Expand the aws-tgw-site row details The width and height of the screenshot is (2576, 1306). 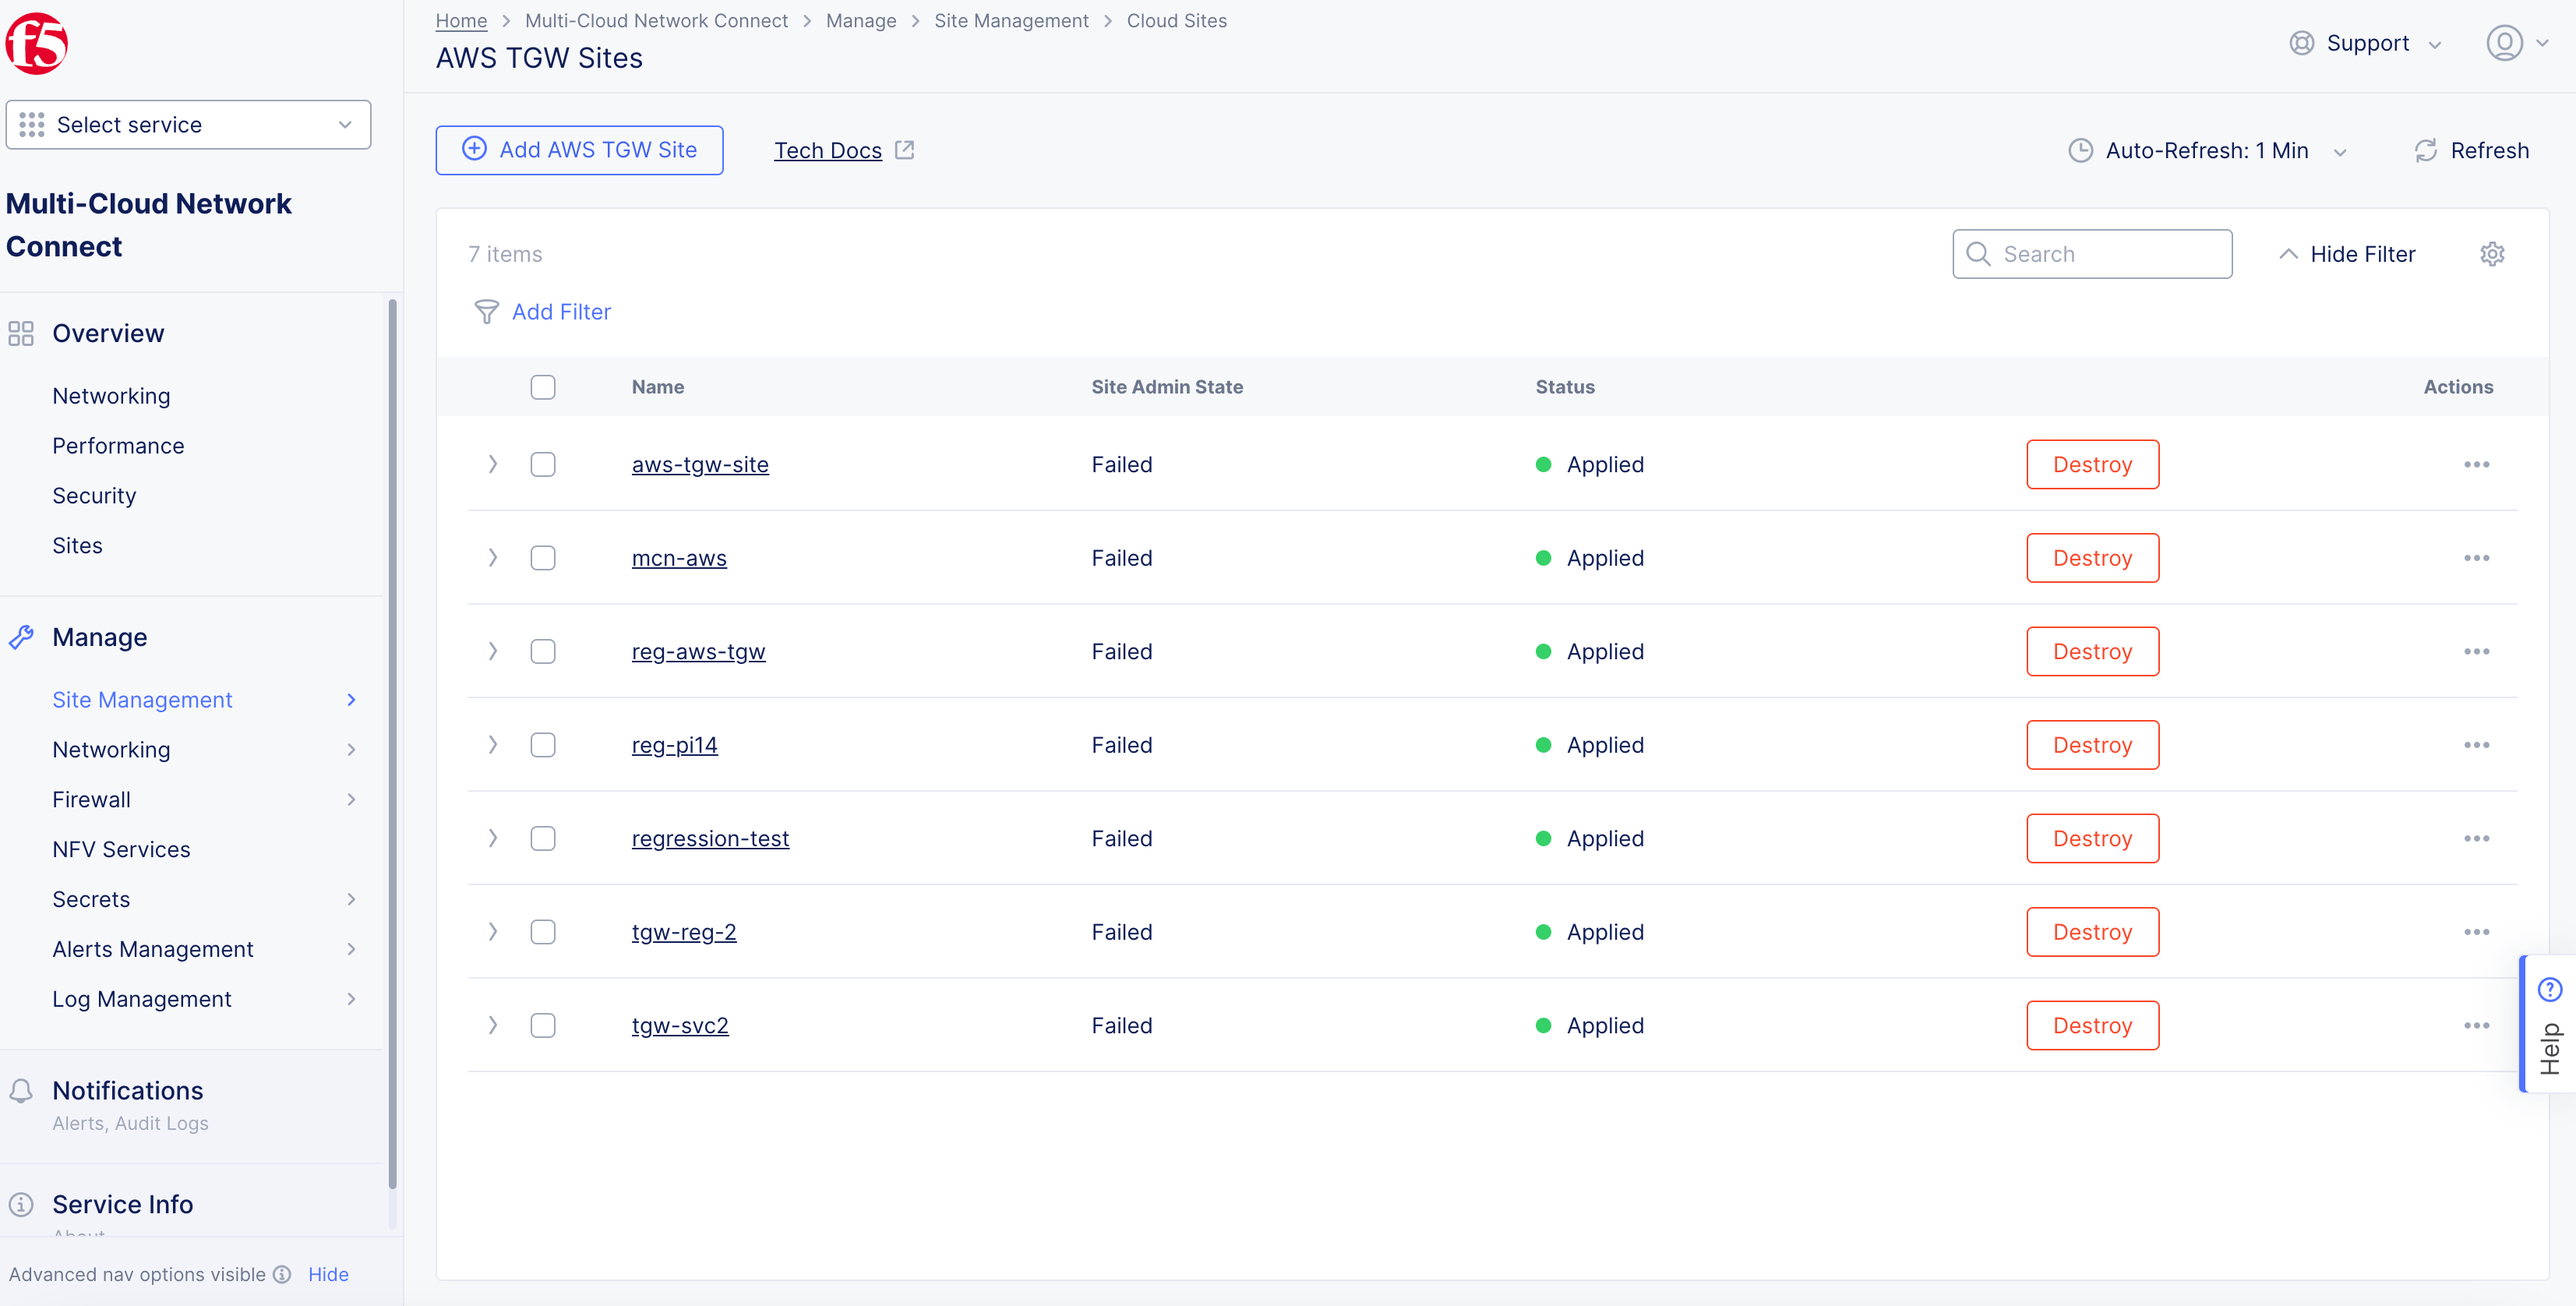[x=492, y=464]
